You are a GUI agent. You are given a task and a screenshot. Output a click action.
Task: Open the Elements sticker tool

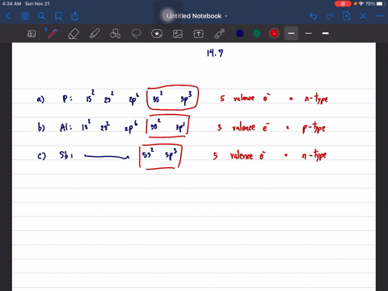157,34
